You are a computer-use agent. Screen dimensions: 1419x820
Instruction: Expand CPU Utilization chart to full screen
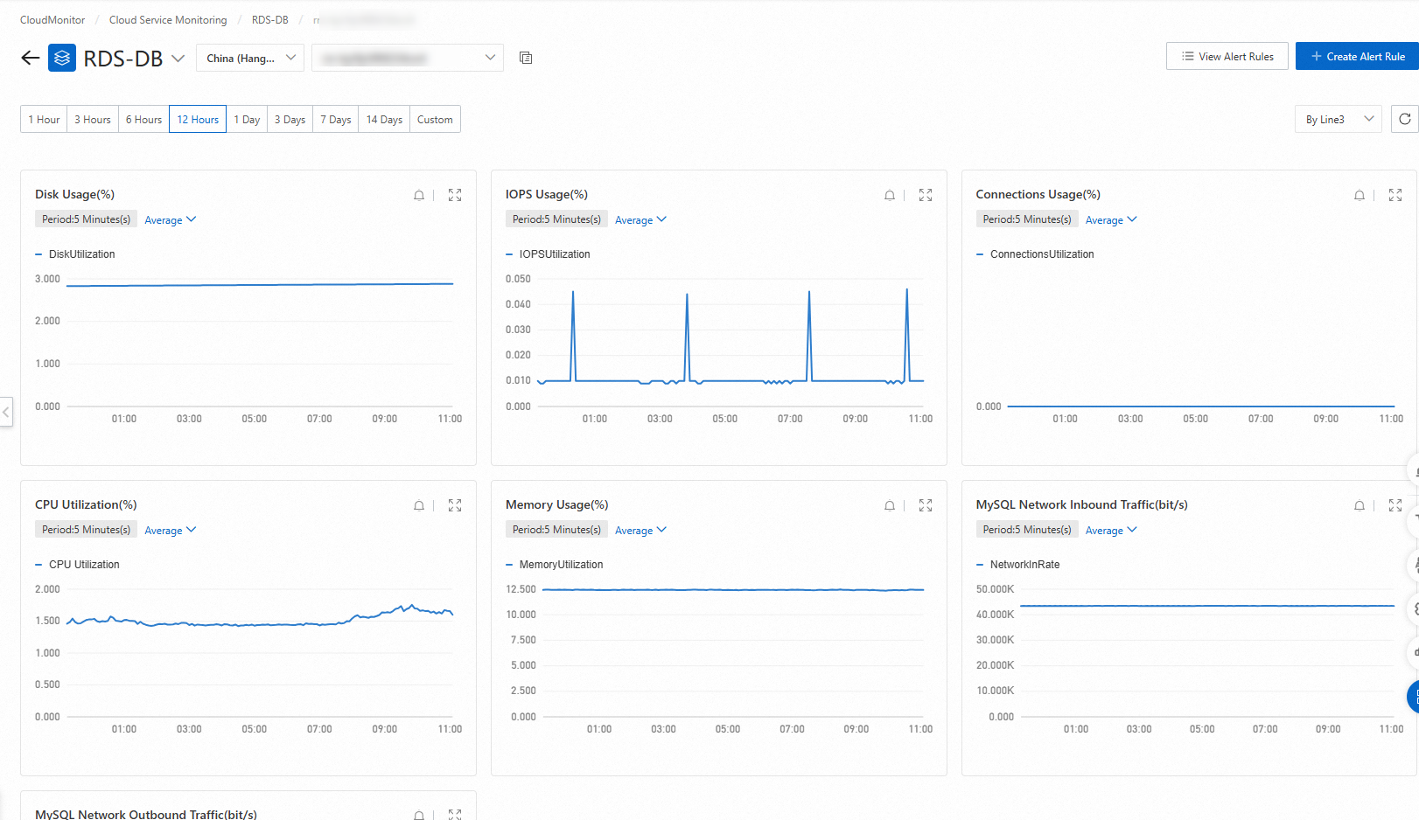click(x=454, y=505)
